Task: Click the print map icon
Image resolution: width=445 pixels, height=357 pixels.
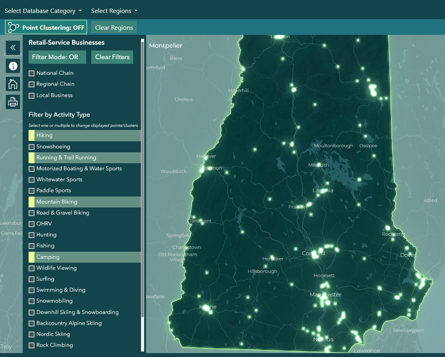Action: [x=13, y=102]
